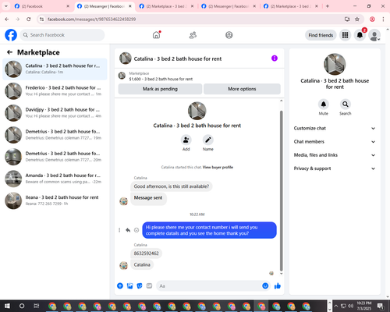Open Ileana conversation
The height and width of the screenshot is (312, 390).
click(x=55, y=200)
